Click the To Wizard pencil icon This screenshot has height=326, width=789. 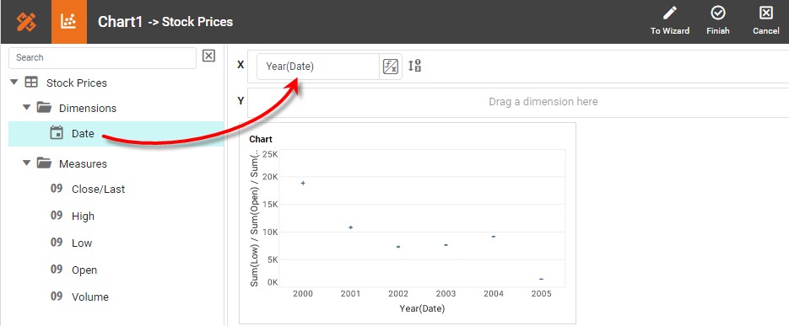click(x=670, y=13)
